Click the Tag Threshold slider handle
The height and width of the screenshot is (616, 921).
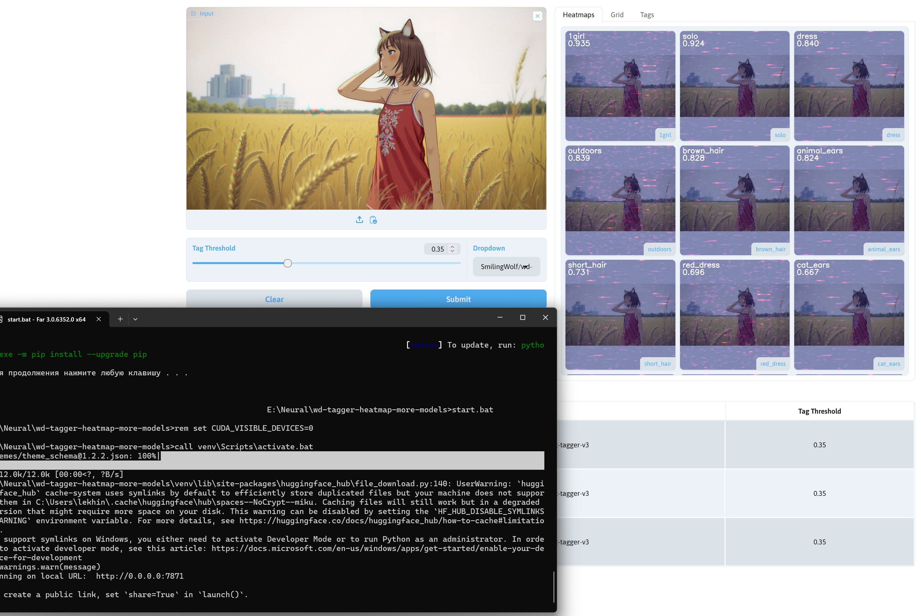288,263
